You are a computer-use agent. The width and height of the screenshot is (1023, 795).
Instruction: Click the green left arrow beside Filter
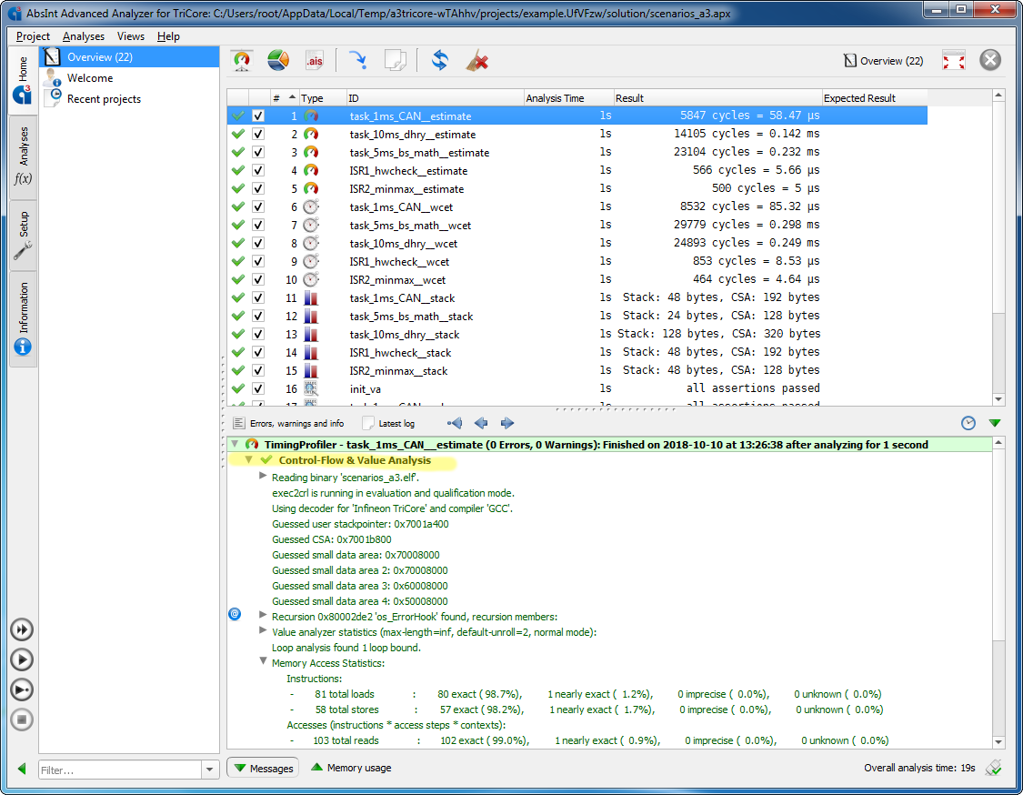click(22, 769)
